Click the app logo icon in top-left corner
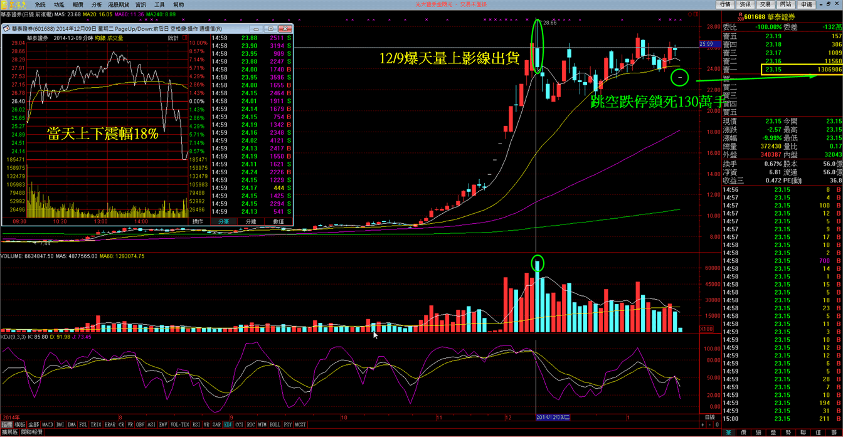The width and height of the screenshot is (843, 437). pos(14,4)
